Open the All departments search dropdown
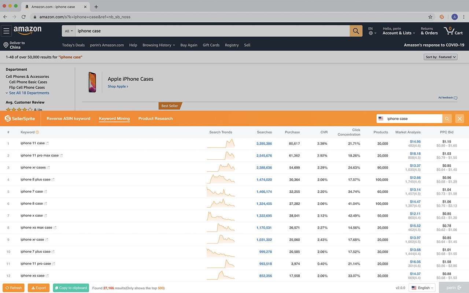Screen dimensions: 469x293 [69, 31]
